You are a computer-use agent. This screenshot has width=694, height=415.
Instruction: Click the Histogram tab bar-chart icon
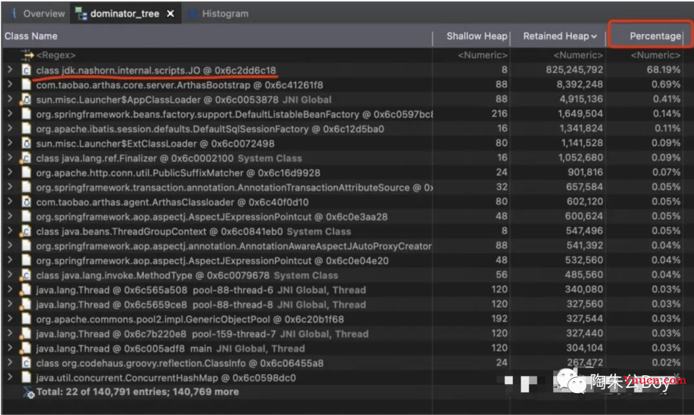(193, 14)
